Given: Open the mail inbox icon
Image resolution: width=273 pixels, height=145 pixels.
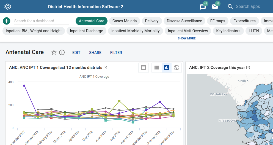Looking at the screenshot, I should pyautogui.click(x=215, y=7).
